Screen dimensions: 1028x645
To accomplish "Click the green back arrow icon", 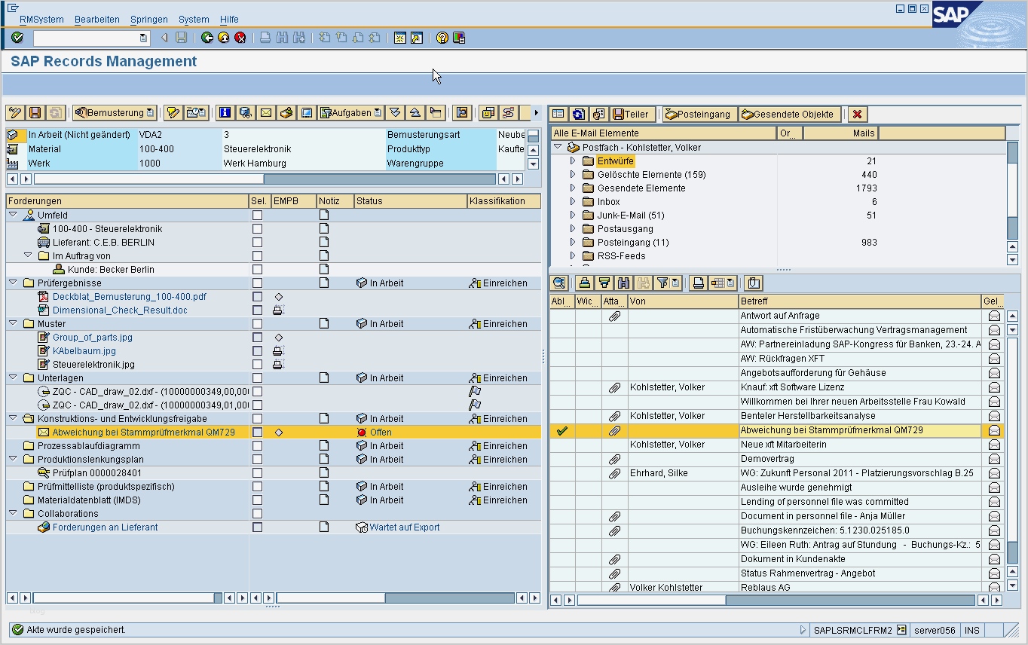I will 207,38.
